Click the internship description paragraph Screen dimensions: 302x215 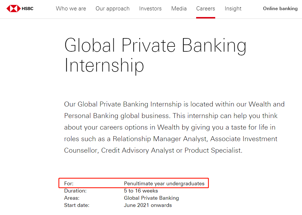(174, 127)
